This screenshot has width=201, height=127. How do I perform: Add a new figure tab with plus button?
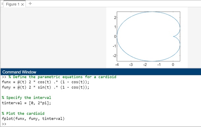pyautogui.click(x=30, y=4)
